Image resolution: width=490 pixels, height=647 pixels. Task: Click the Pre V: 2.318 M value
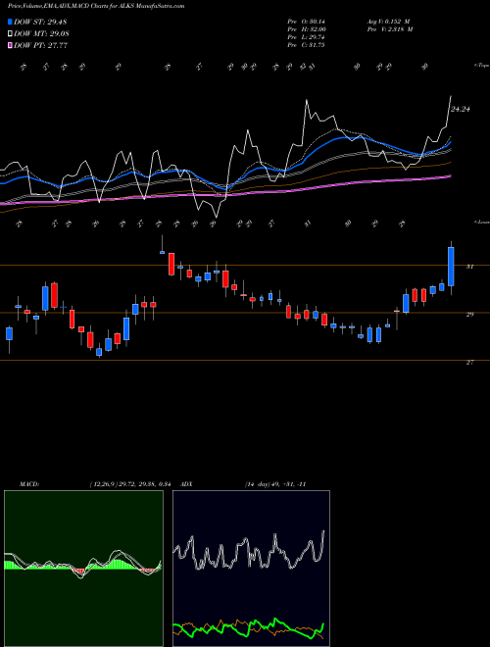tap(389, 29)
